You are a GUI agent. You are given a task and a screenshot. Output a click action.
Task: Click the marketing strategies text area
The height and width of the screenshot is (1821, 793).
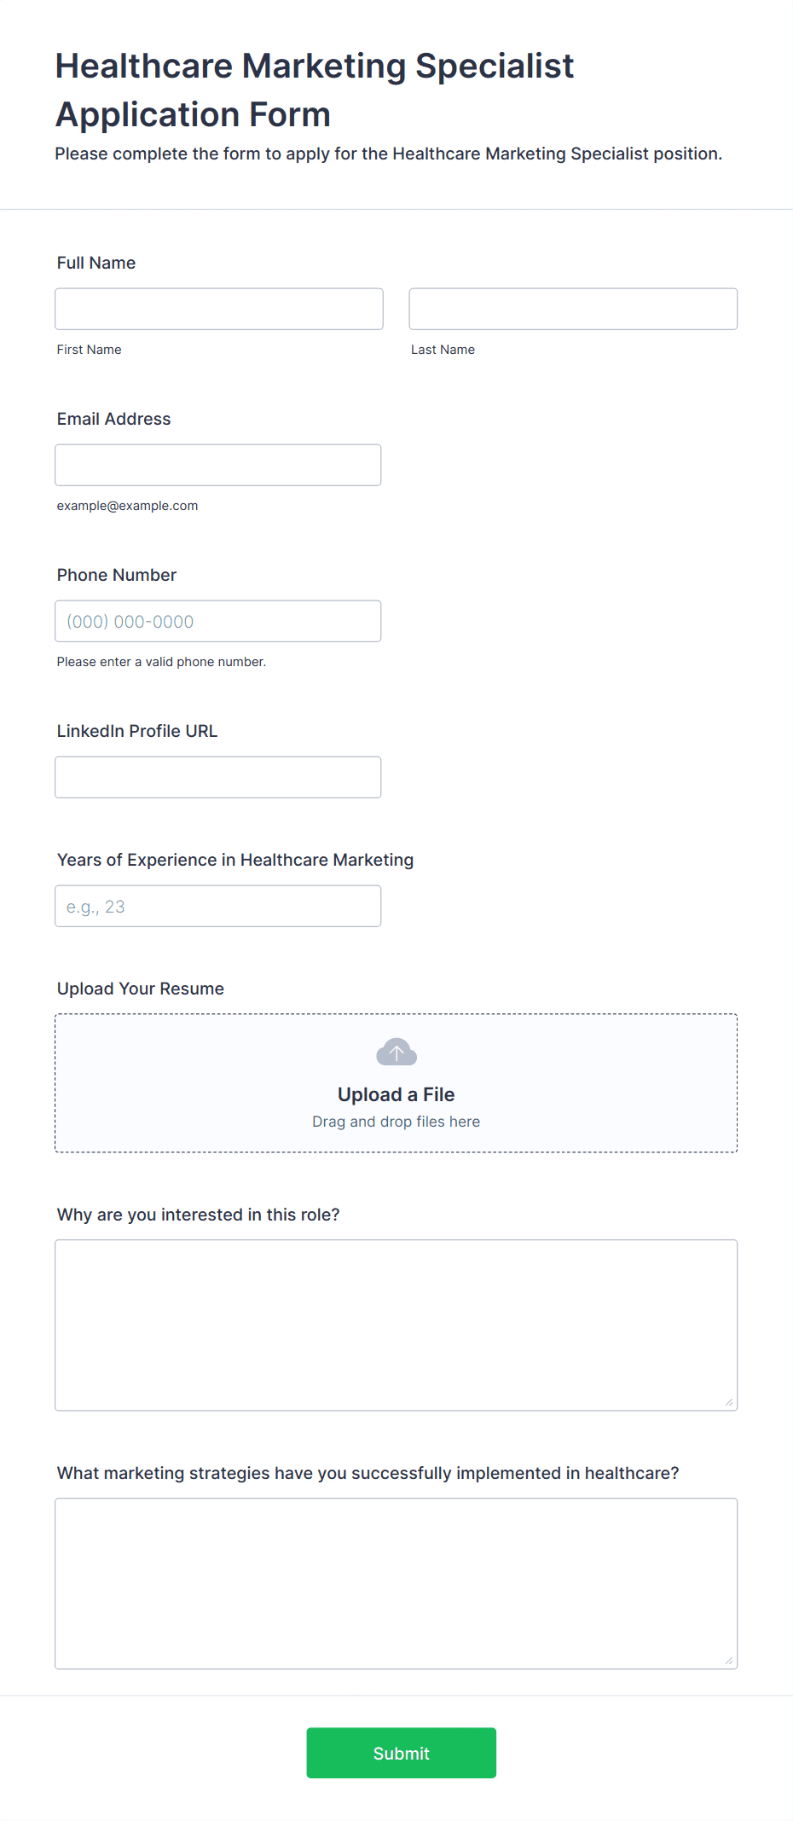(396, 1584)
